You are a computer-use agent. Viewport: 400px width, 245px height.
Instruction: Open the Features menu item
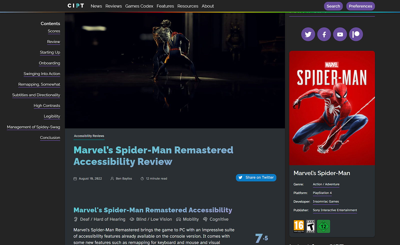pos(165,6)
